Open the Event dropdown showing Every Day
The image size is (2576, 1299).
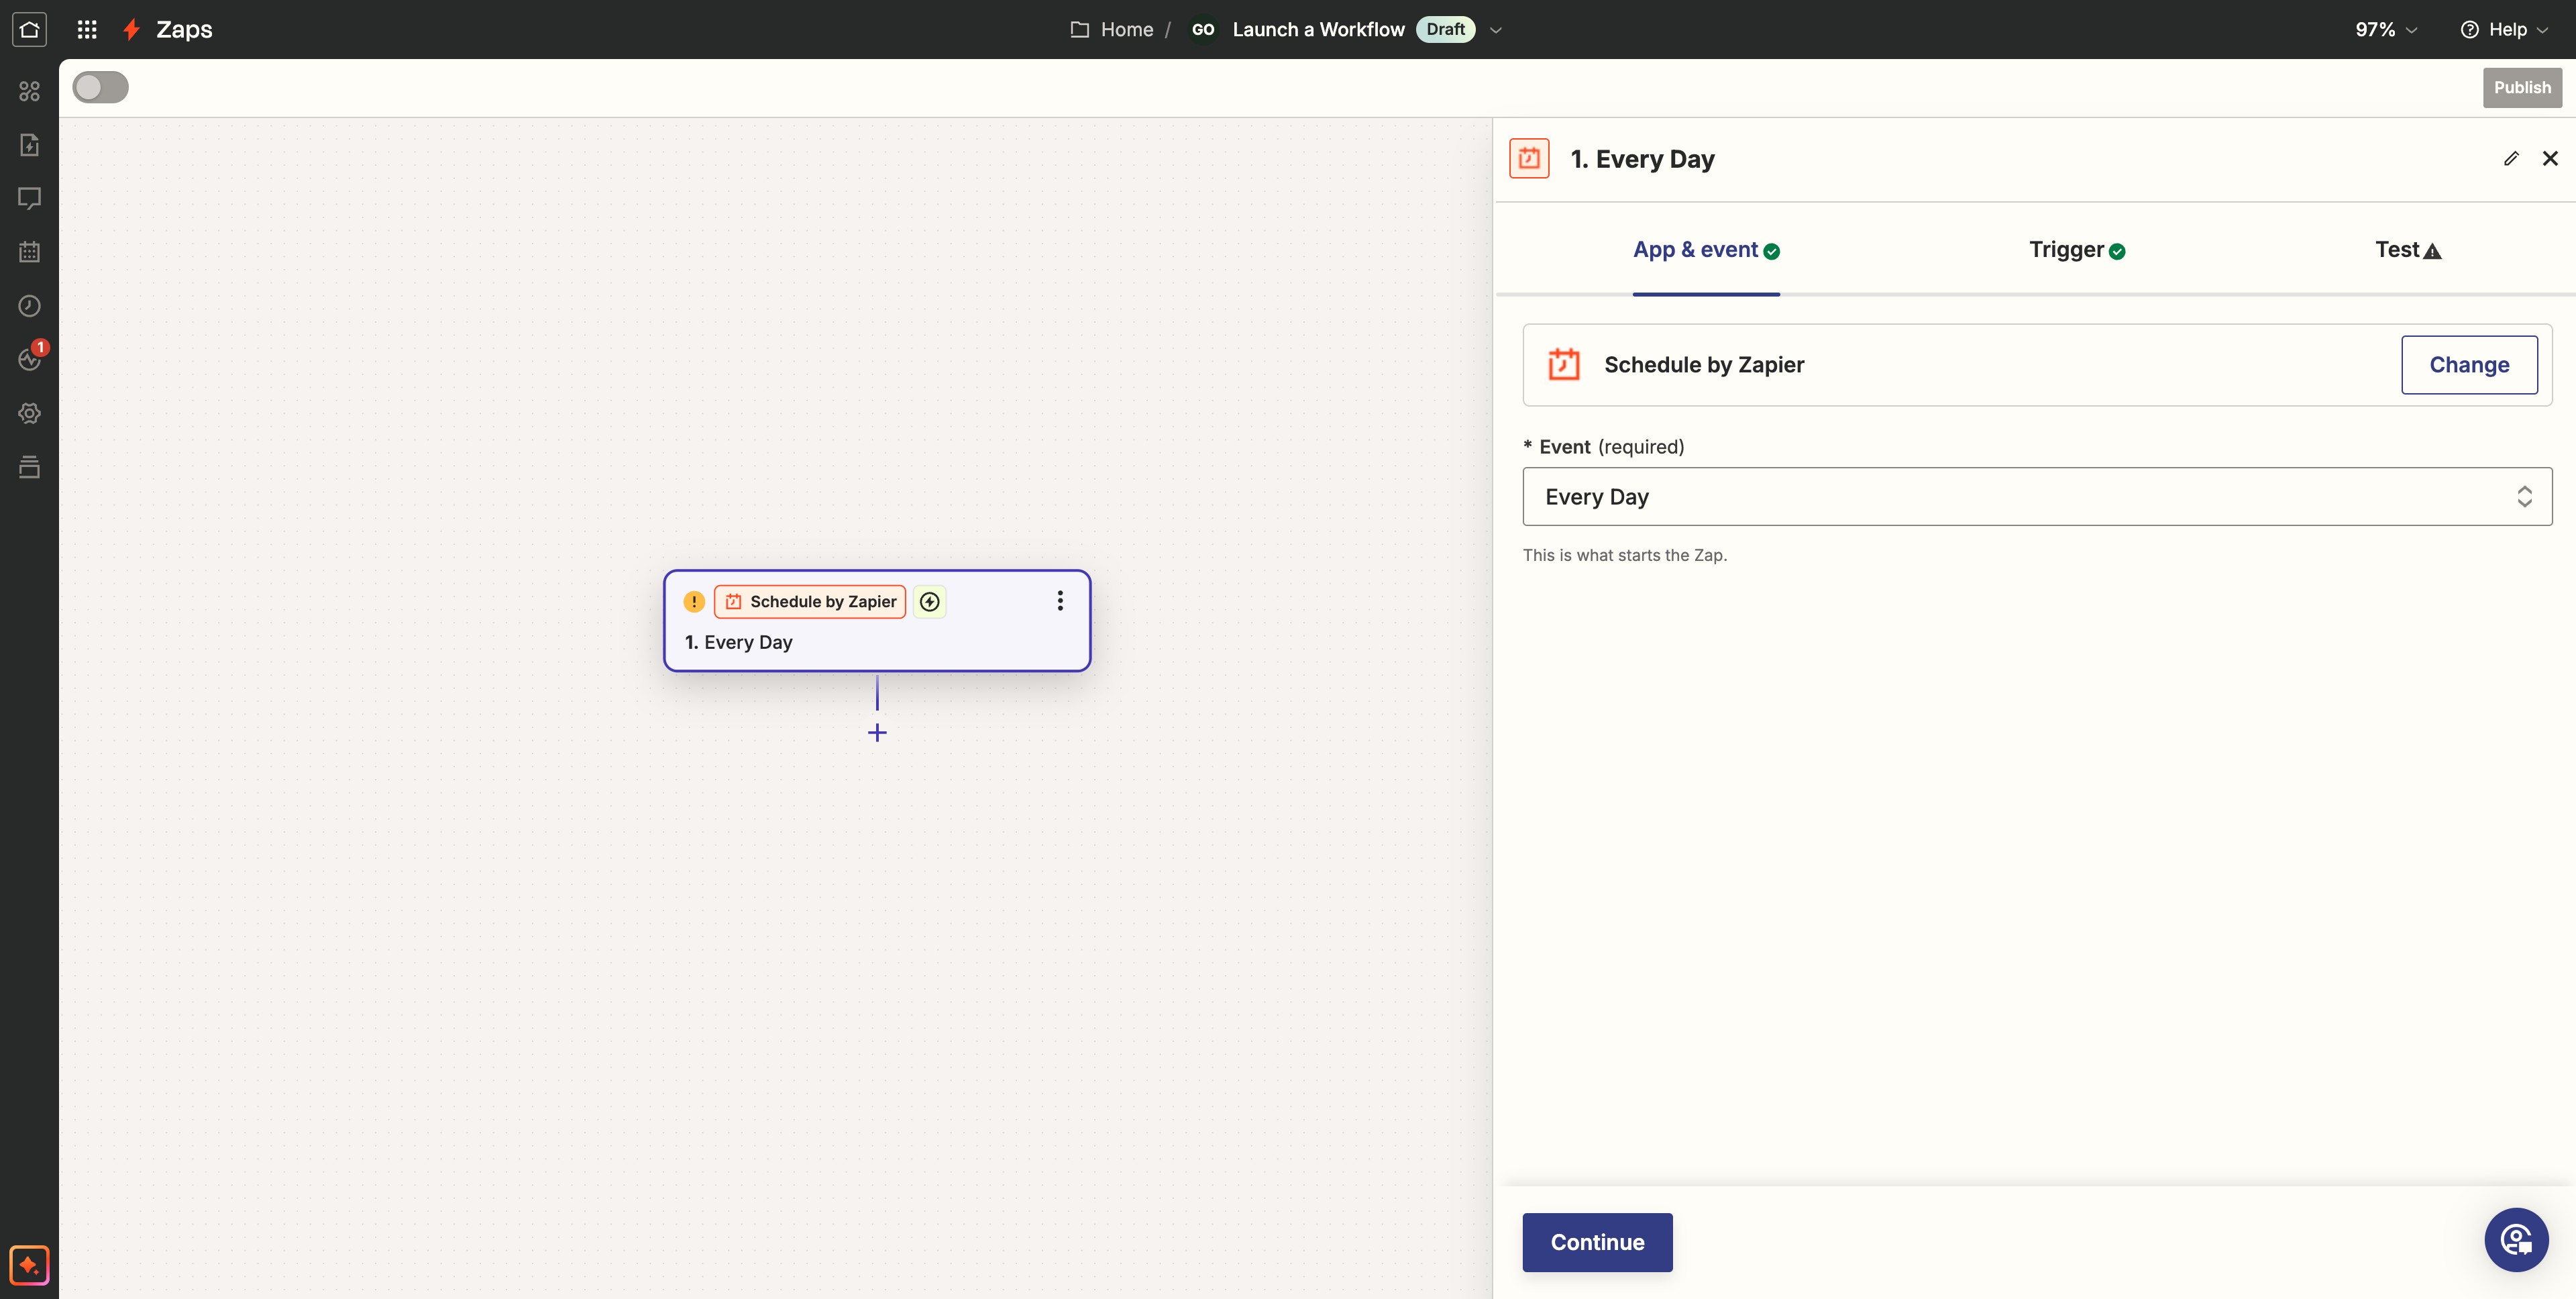pos(2037,497)
